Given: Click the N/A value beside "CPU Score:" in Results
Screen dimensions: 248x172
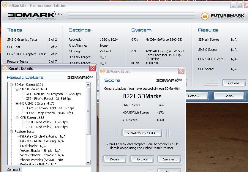Looking at the screenshot, I should [234, 69].
